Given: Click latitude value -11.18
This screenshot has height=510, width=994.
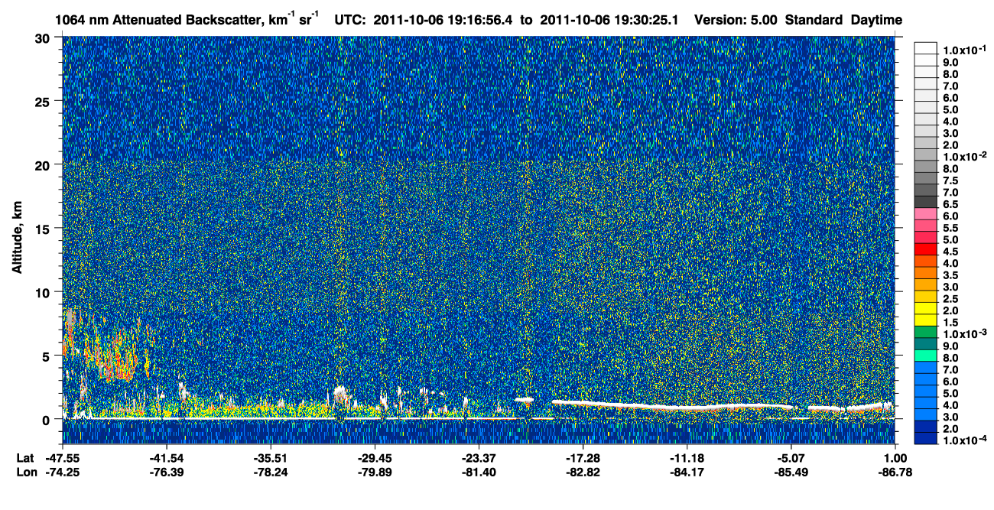Looking at the screenshot, I should point(687,458).
